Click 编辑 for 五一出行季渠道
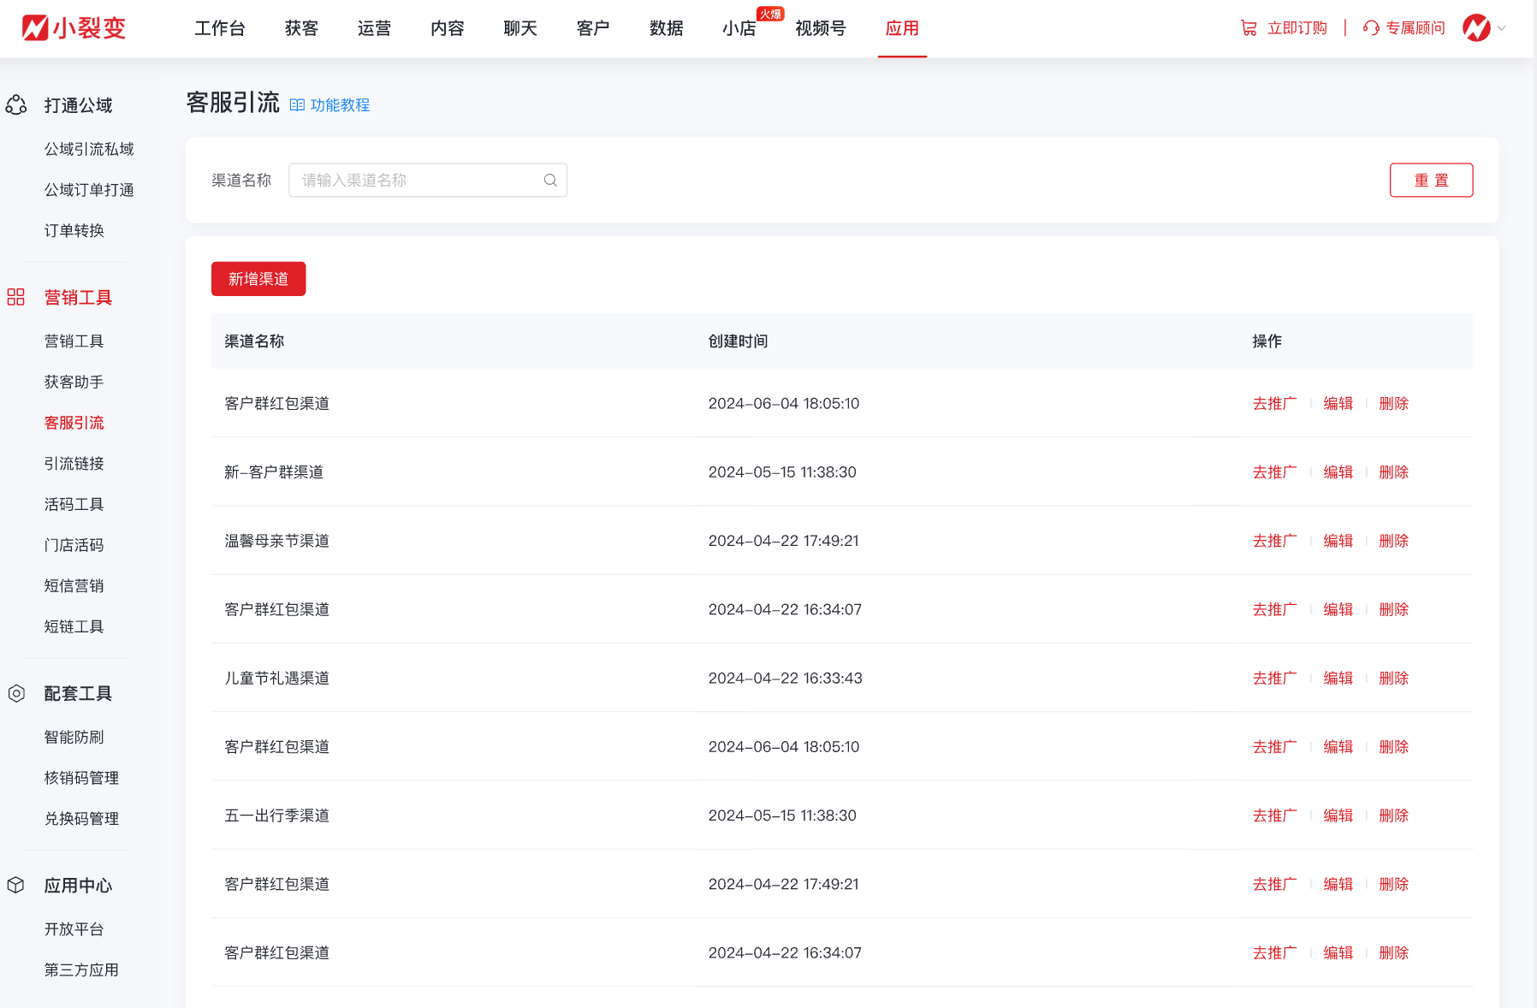The width and height of the screenshot is (1537, 1008). click(1338, 815)
